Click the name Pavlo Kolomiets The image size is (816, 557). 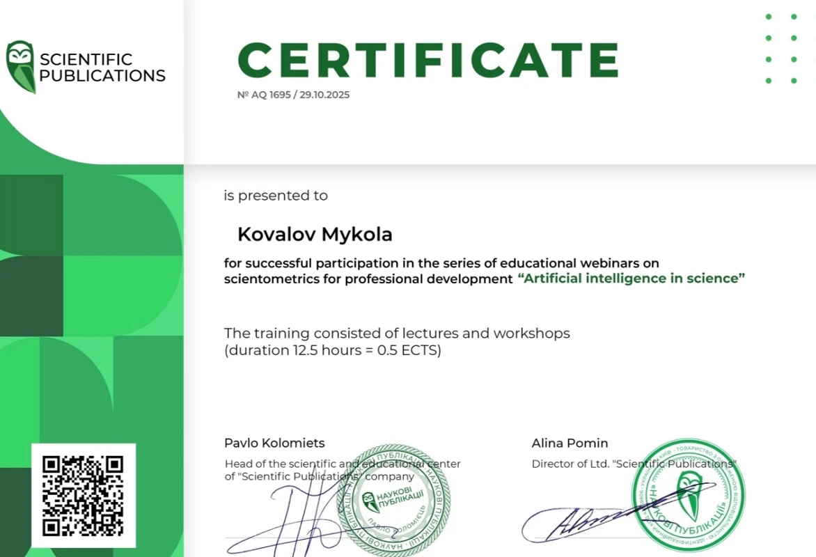click(274, 443)
